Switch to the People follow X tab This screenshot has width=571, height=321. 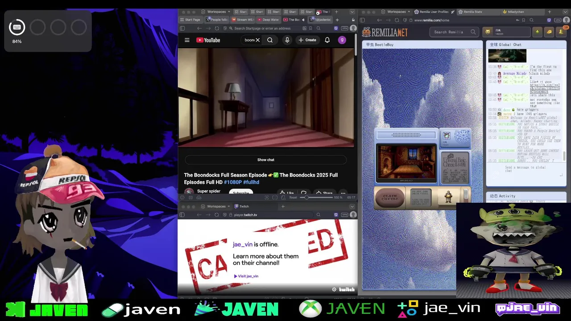pyautogui.click(x=217, y=20)
